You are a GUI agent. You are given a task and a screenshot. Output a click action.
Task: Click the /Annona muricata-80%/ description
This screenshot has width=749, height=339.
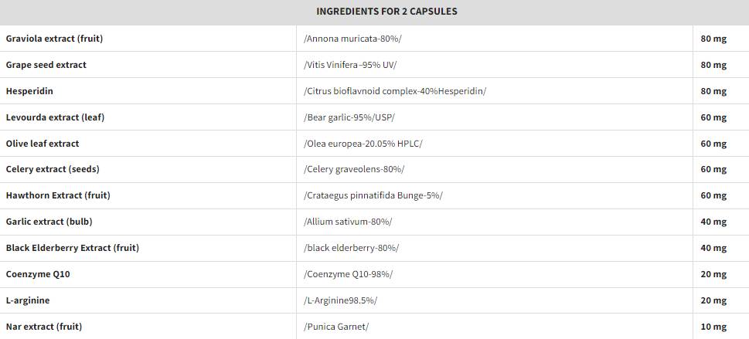click(352, 39)
